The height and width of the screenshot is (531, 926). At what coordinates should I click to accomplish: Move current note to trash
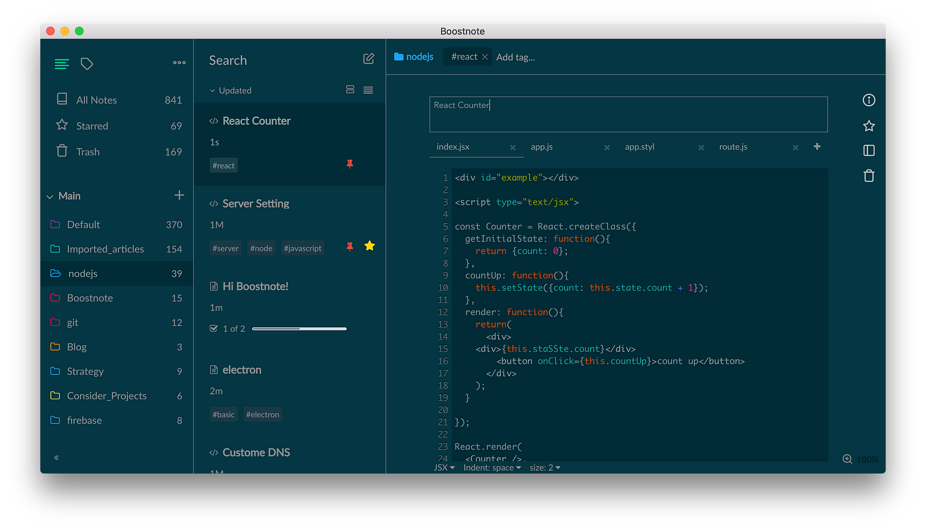[x=869, y=176]
